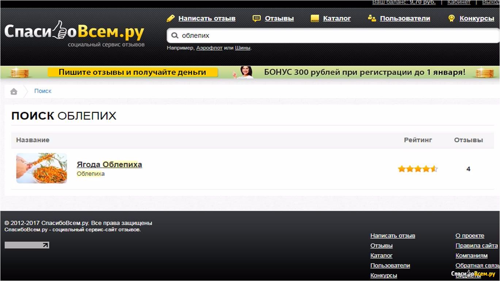Click the Пишите отзывы и получайте деньги banner

coord(133,72)
